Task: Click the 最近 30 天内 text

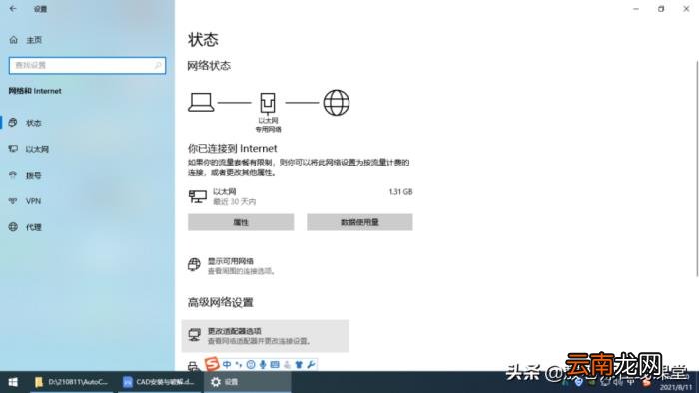Action: click(x=234, y=202)
